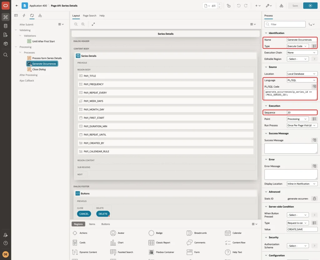Viewport: 320px width, 260px height.
Task: Open the Location Local Database dropdown
Action: 302,74
